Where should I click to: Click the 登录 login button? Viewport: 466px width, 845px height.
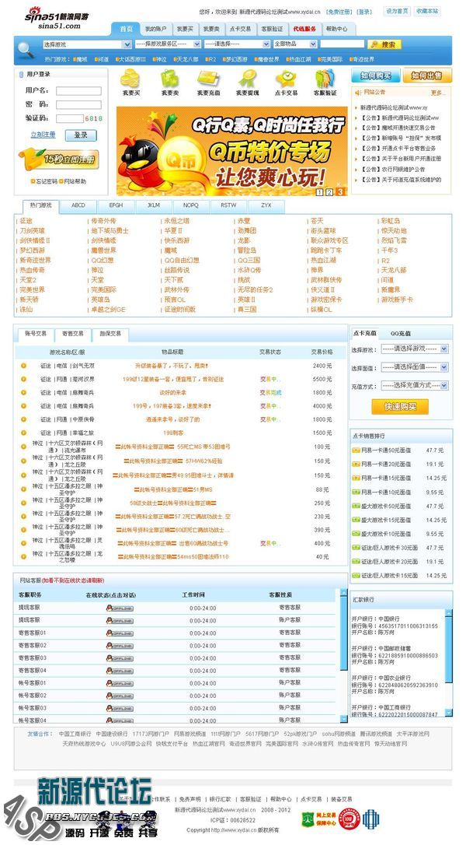point(81,135)
